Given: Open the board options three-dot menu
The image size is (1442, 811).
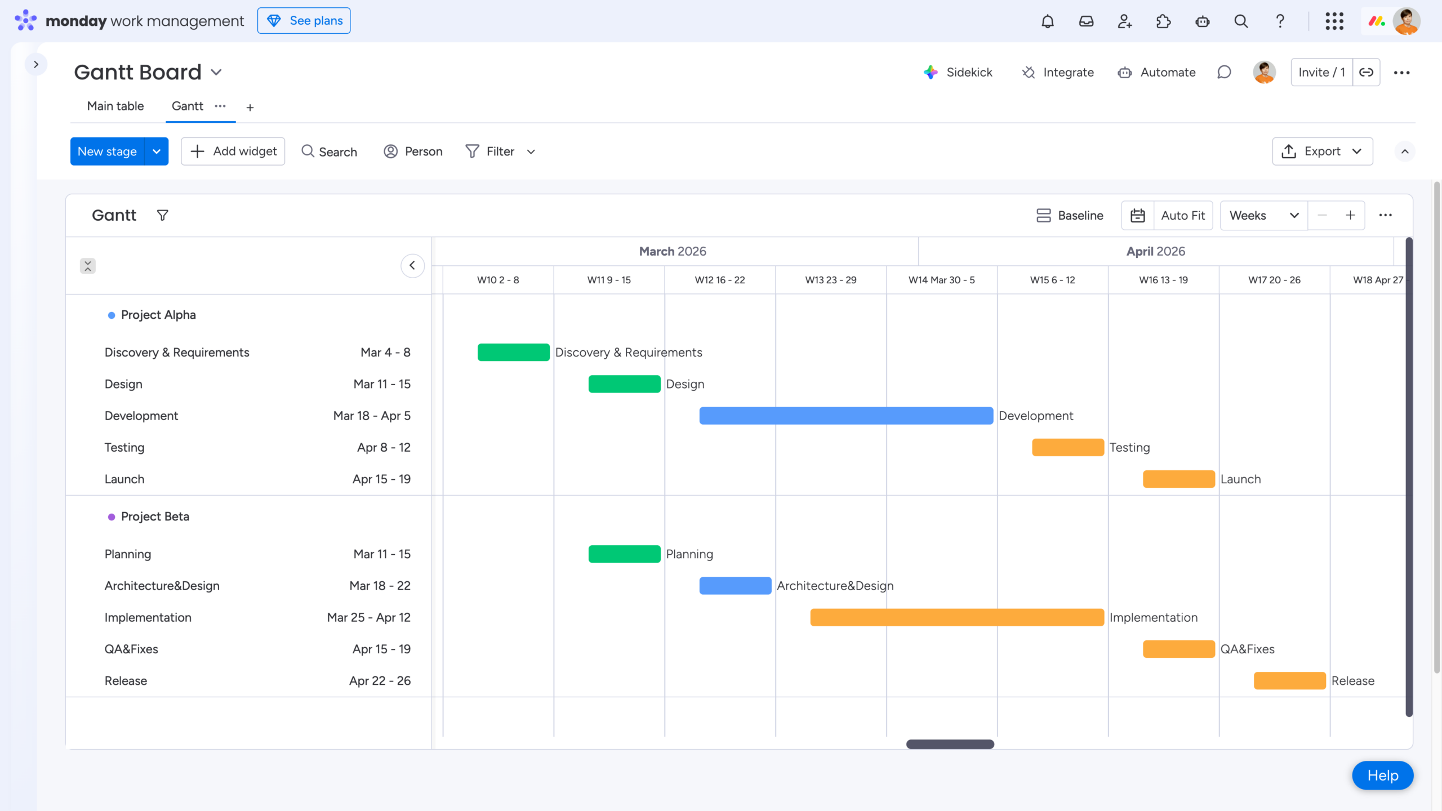Looking at the screenshot, I should pos(1403,72).
